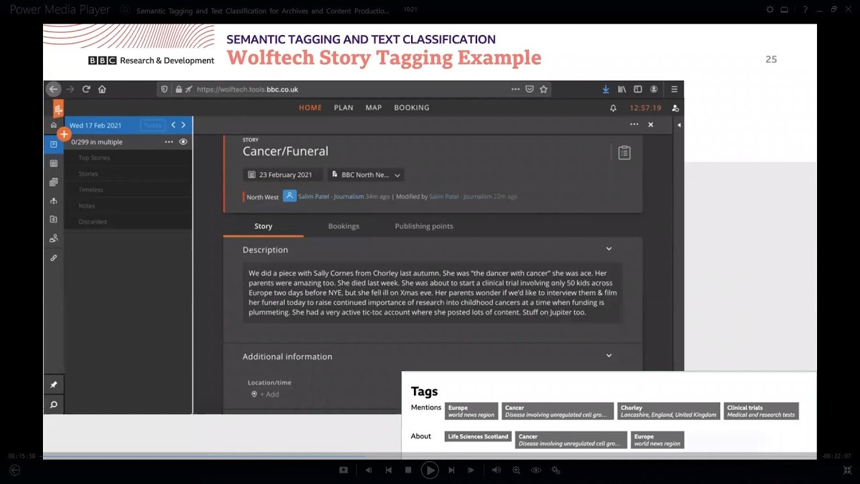This screenshot has height=484, width=860.
Task: Select Discarded in the sidebar list
Action: 93,222
